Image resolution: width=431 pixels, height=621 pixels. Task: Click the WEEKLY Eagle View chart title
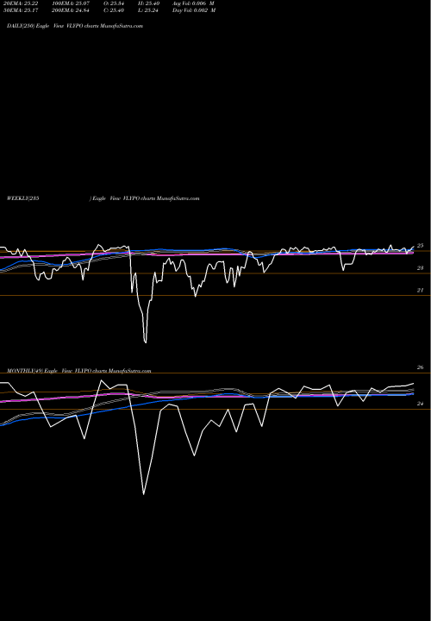[x=103, y=198]
